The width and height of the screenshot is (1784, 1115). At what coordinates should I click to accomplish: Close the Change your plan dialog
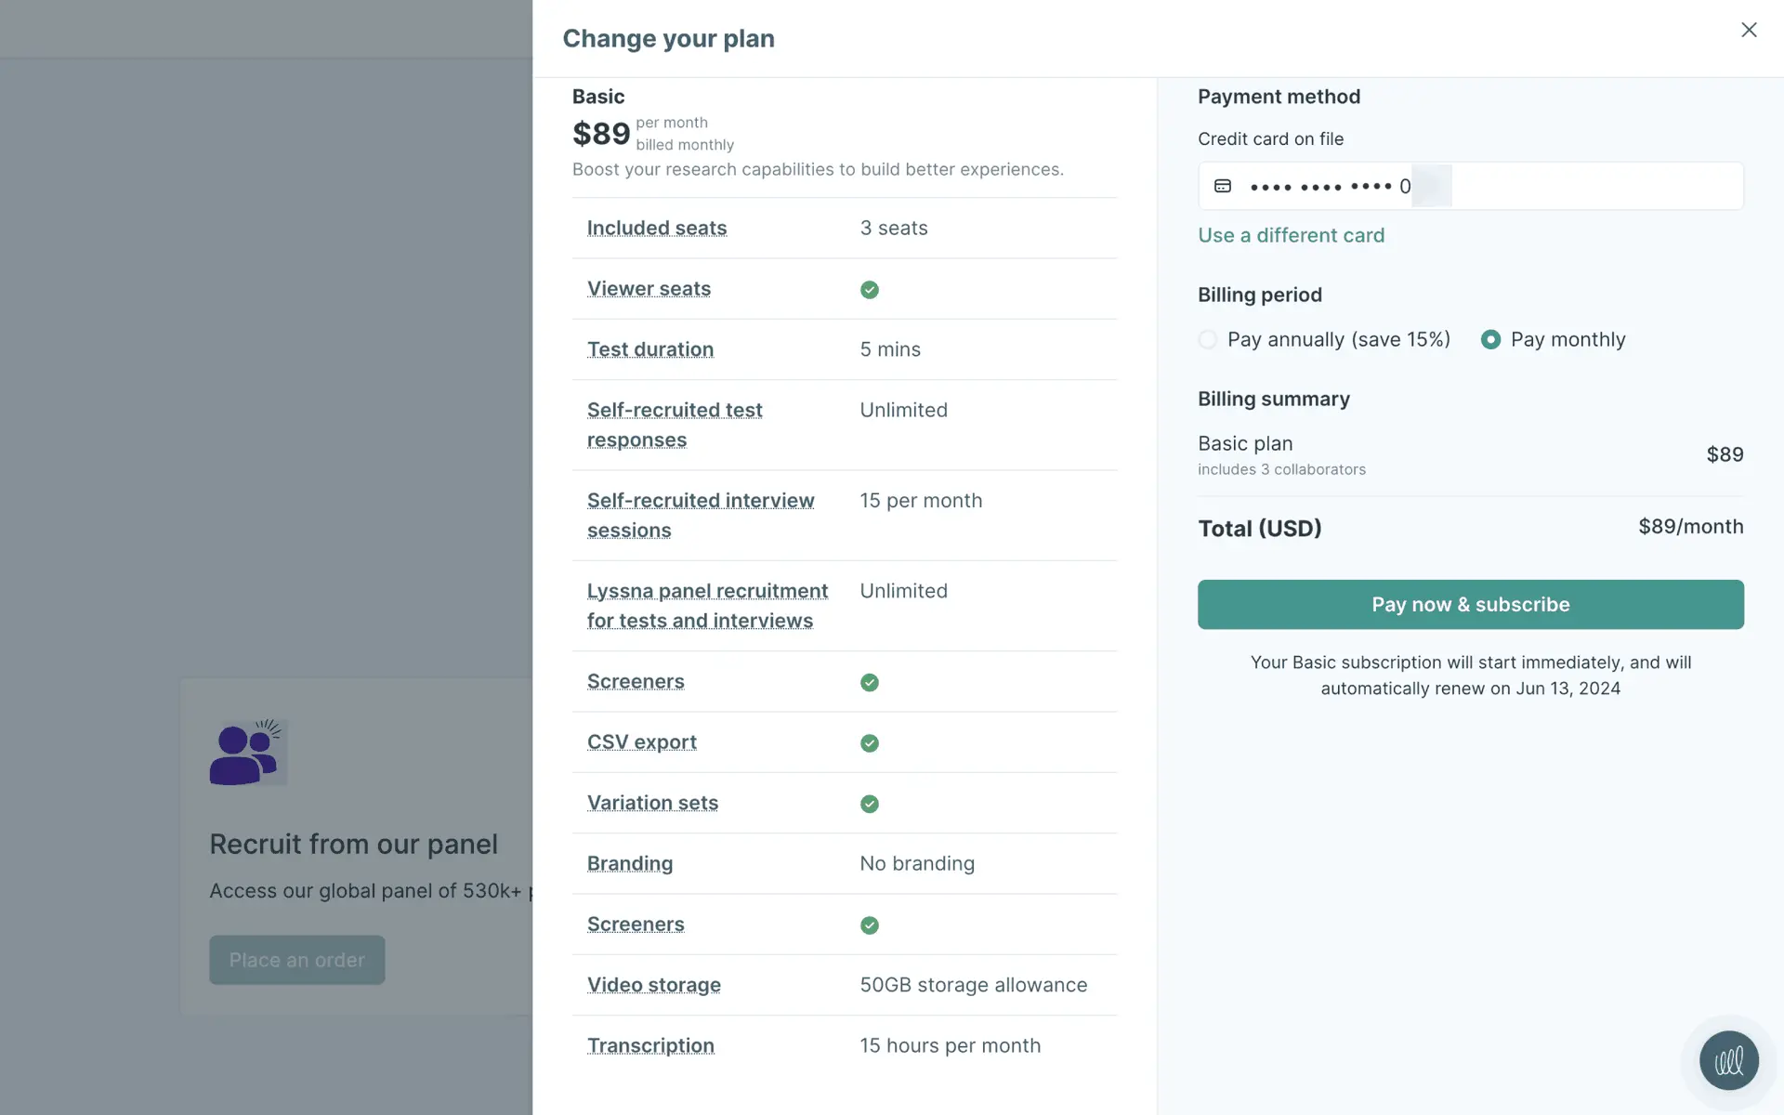[x=1748, y=30]
